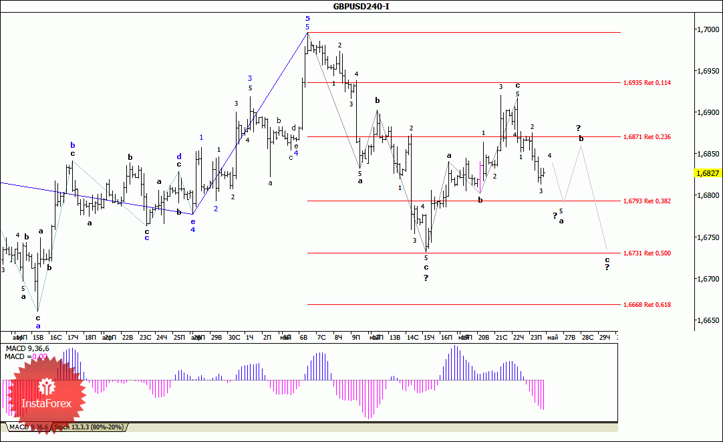Click the 23П date on time axis
Image resolution: width=723 pixels, height=442 pixels.
pos(536,337)
